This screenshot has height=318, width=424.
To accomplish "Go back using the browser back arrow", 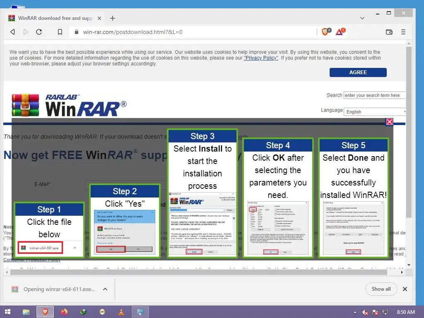I will click(x=12, y=32).
